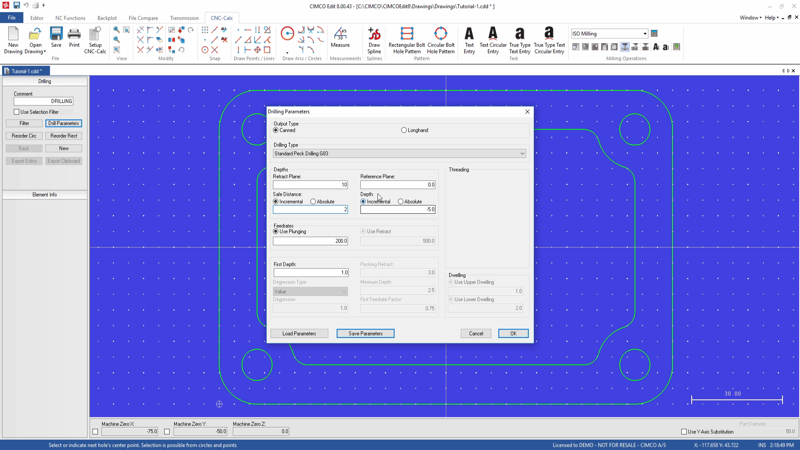Viewport: 800px width, 450px height.
Task: Open the NC Functions tab
Action: 70,18
